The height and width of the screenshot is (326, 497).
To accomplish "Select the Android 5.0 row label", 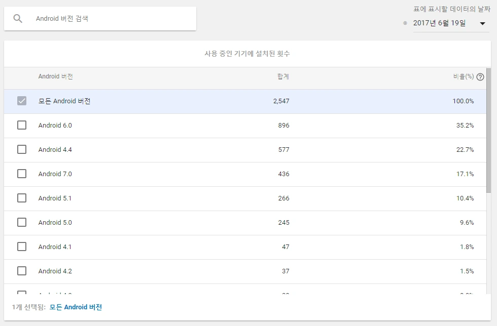I will [55, 223].
